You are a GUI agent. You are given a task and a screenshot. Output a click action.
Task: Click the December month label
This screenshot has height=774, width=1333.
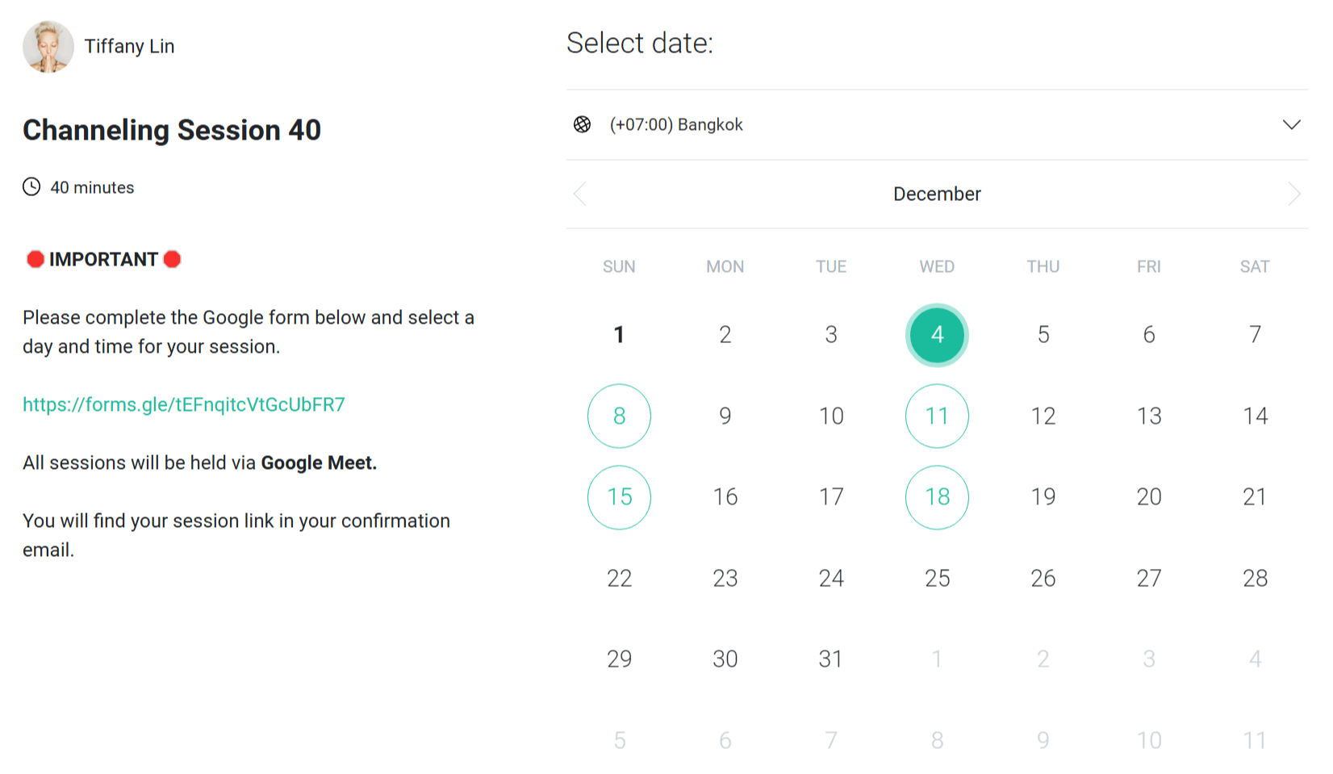pyautogui.click(x=937, y=194)
